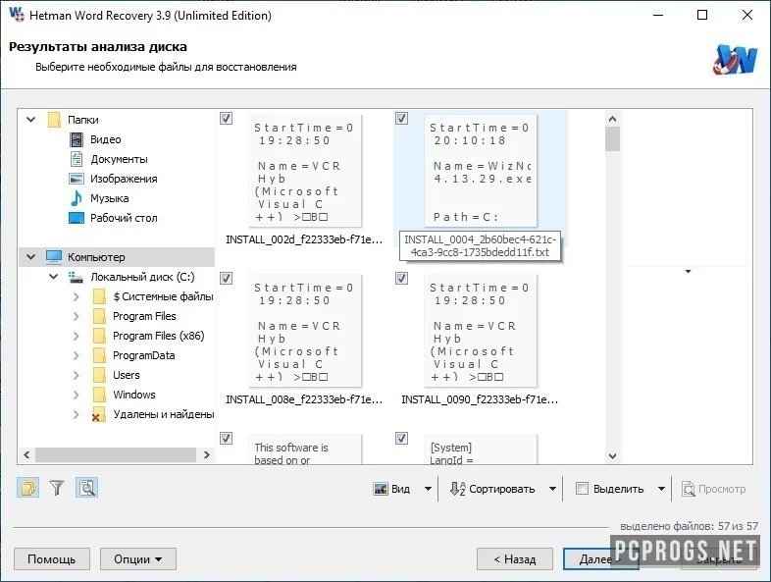Expand the Users folder node
The image size is (771, 582).
[x=76, y=375]
